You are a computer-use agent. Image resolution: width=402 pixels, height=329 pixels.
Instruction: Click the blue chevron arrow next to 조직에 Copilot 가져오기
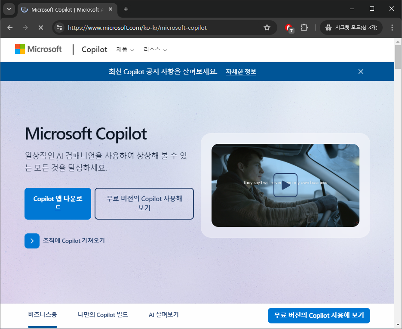(32, 241)
